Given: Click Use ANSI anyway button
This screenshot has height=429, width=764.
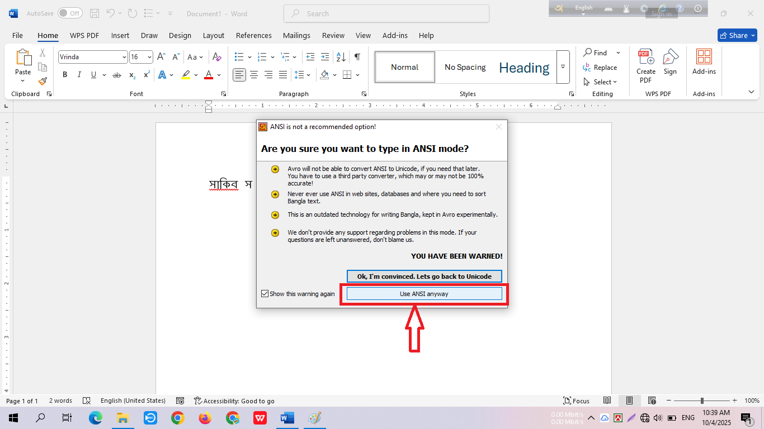Looking at the screenshot, I should click(x=424, y=294).
